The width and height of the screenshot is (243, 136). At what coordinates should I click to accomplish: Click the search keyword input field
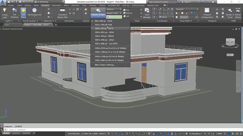click(163, 2)
